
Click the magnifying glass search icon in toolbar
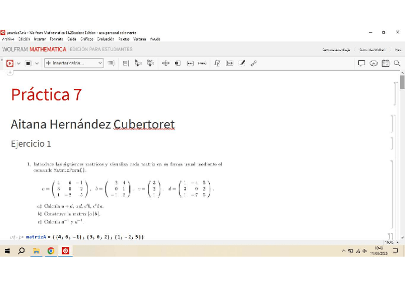397,63
